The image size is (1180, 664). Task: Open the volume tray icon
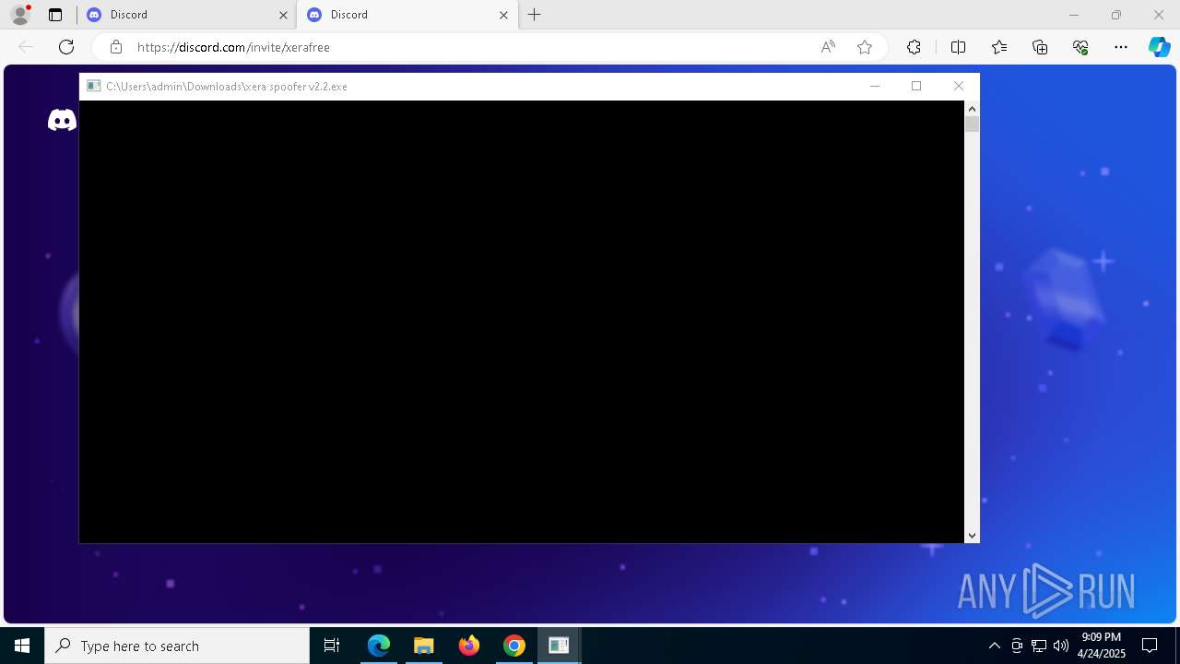(1061, 646)
